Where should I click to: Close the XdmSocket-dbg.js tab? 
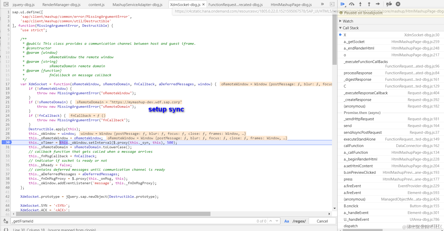pos(203,4)
